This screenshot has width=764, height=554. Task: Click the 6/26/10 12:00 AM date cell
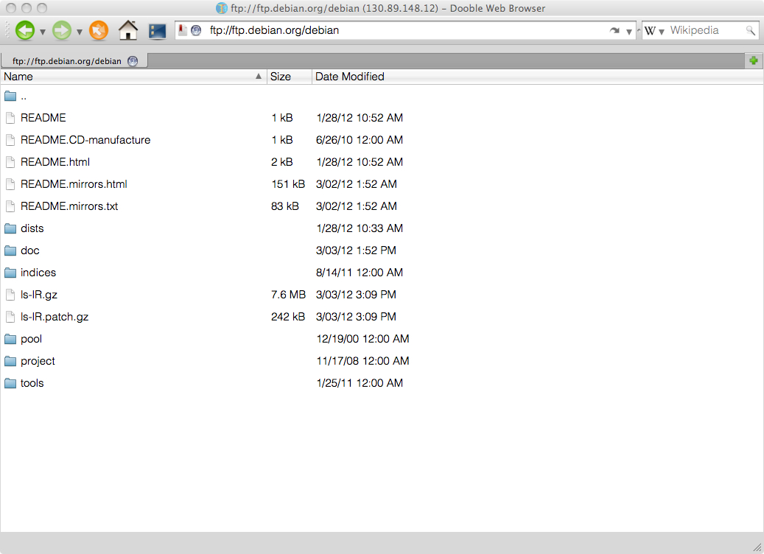(360, 140)
